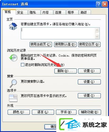
Task: Click the blue house home page icon
Action: click(x=13, y=26)
